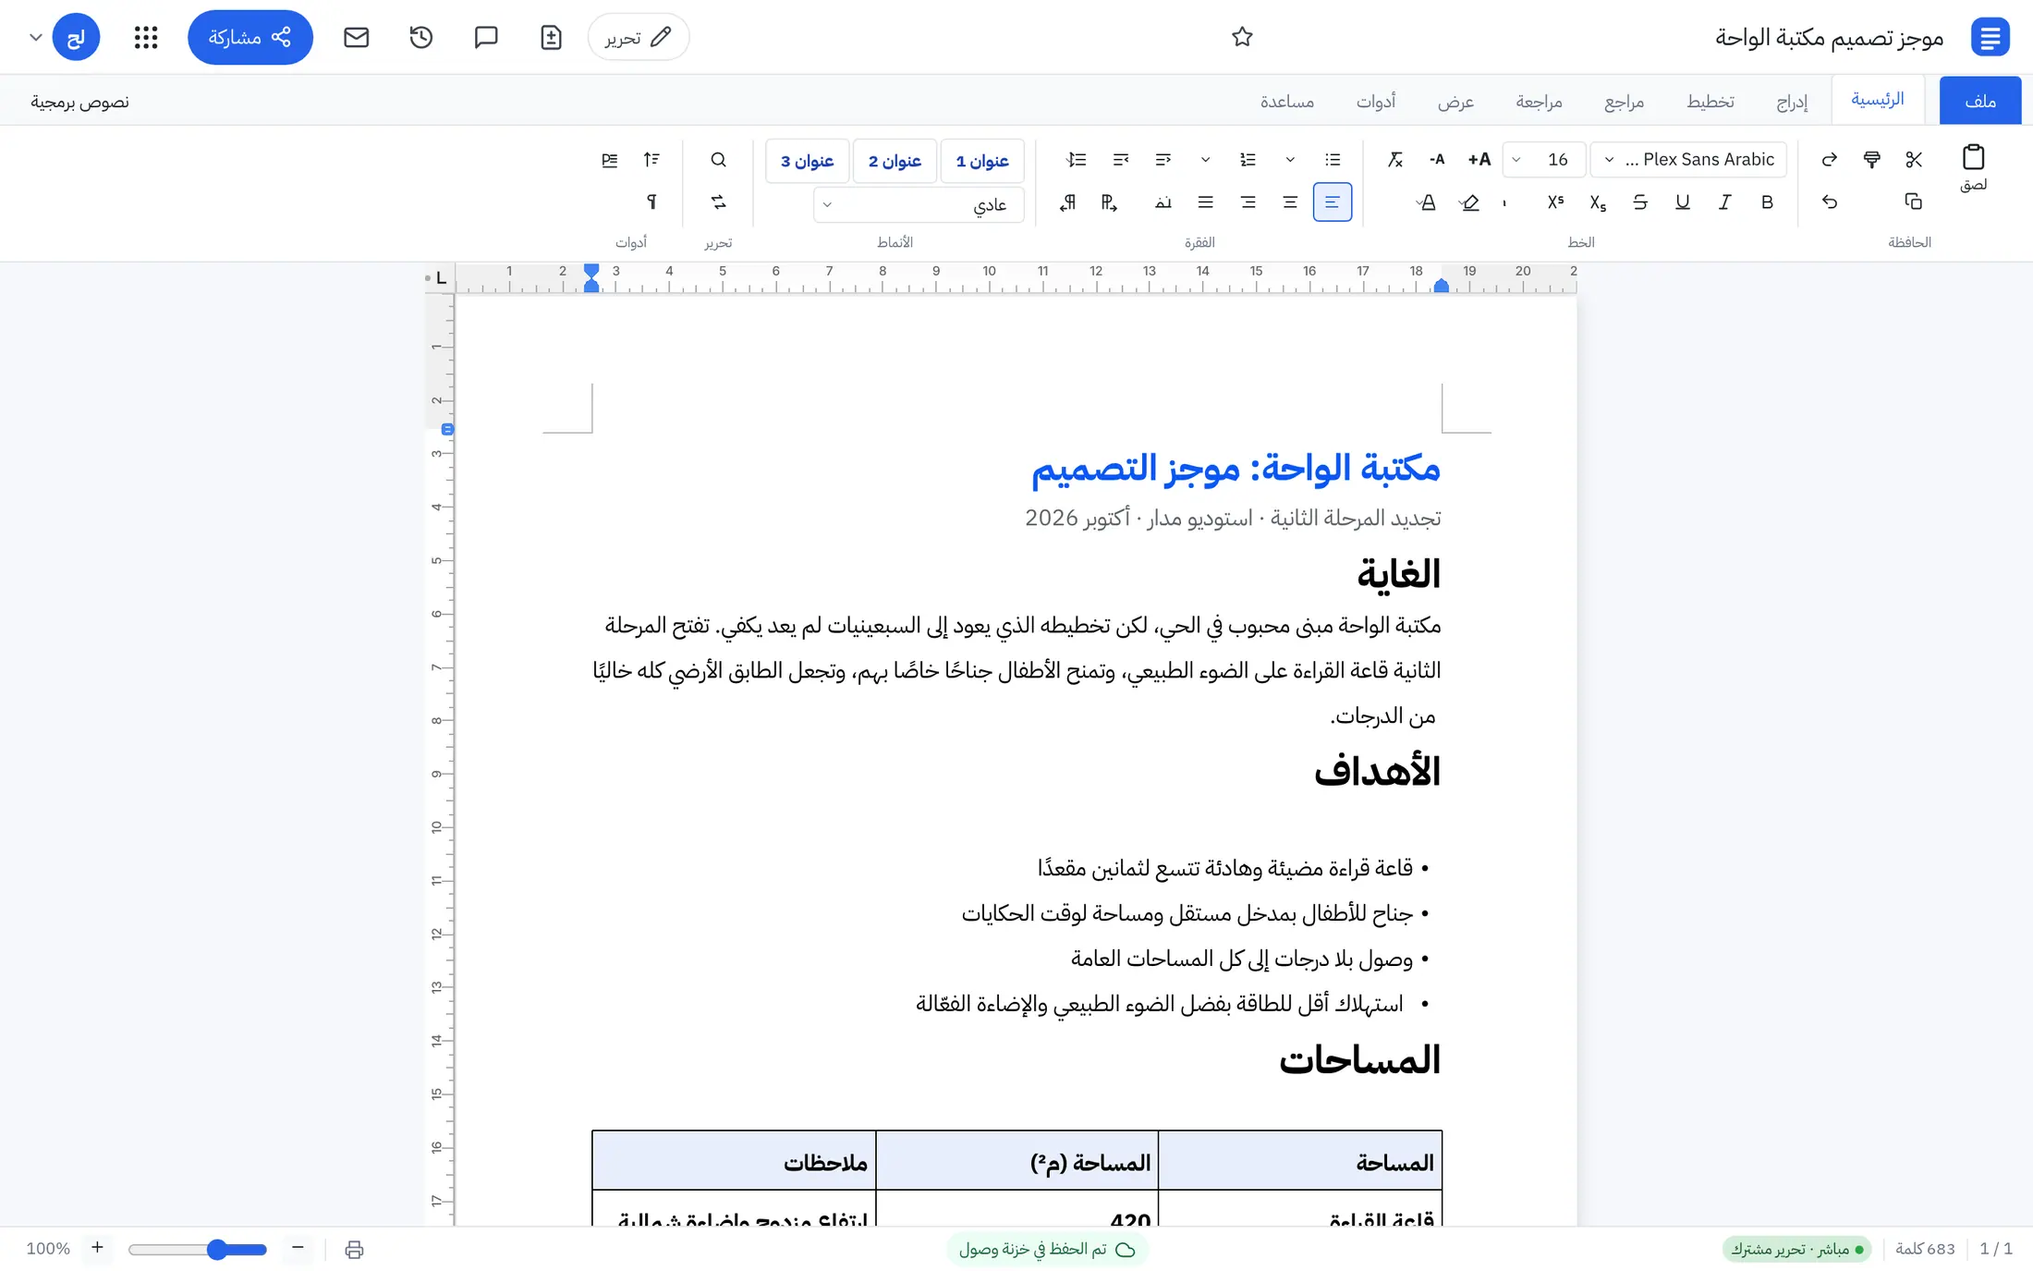Click the sort ascending icon

pos(651,160)
